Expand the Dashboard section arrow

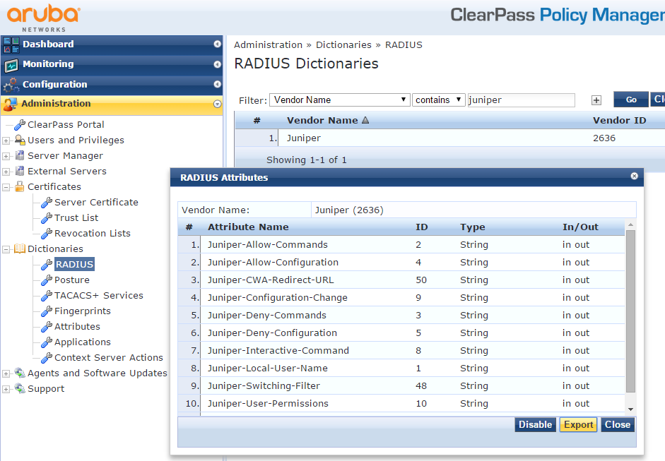point(217,44)
